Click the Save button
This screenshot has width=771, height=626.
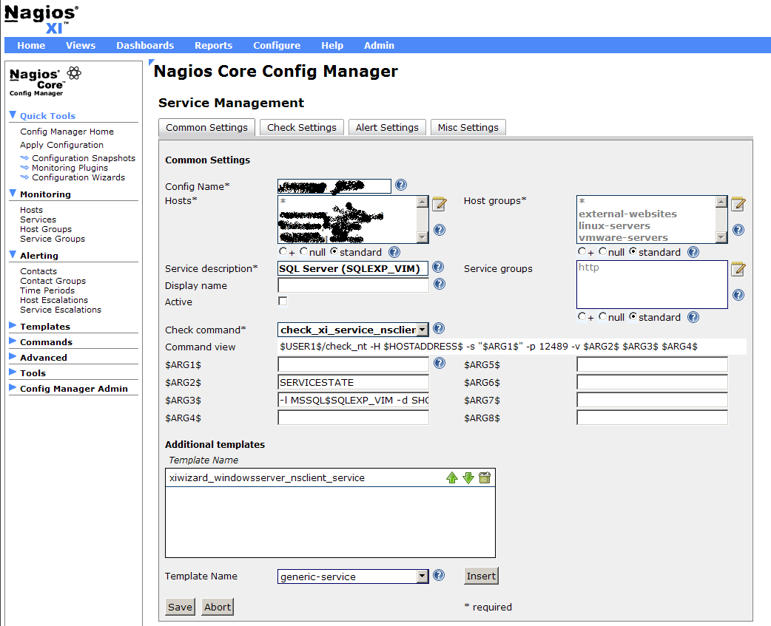click(180, 607)
